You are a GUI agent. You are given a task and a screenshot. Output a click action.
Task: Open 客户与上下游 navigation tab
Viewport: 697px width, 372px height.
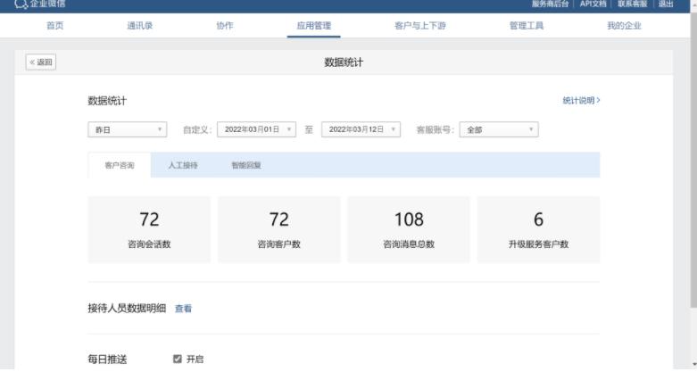point(420,26)
